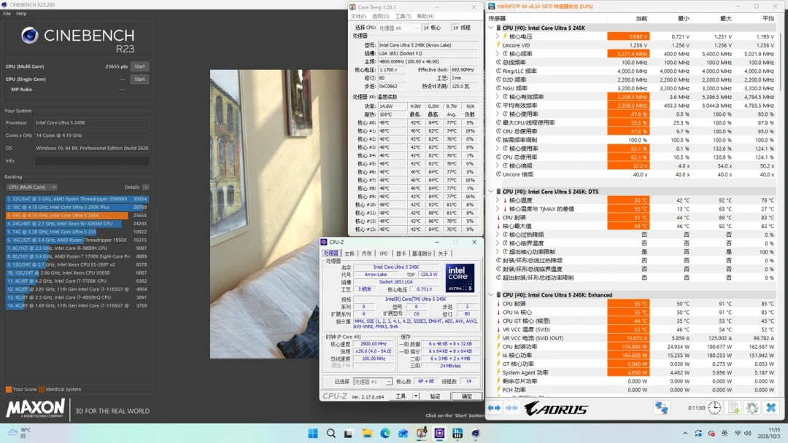
Task: Click the 当前 column header in HWiNFO
Action: pos(641,18)
